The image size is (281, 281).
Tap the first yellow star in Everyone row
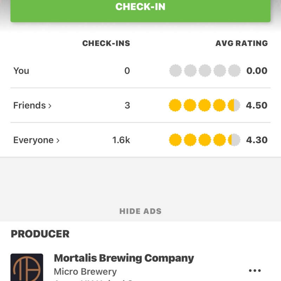[176, 139]
